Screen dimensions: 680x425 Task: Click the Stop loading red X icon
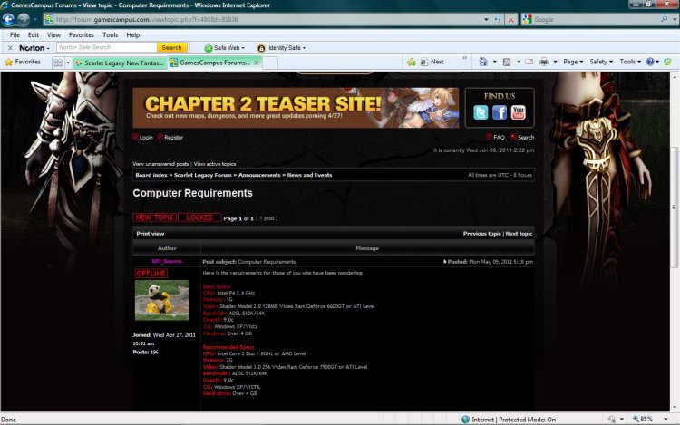point(511,20)
